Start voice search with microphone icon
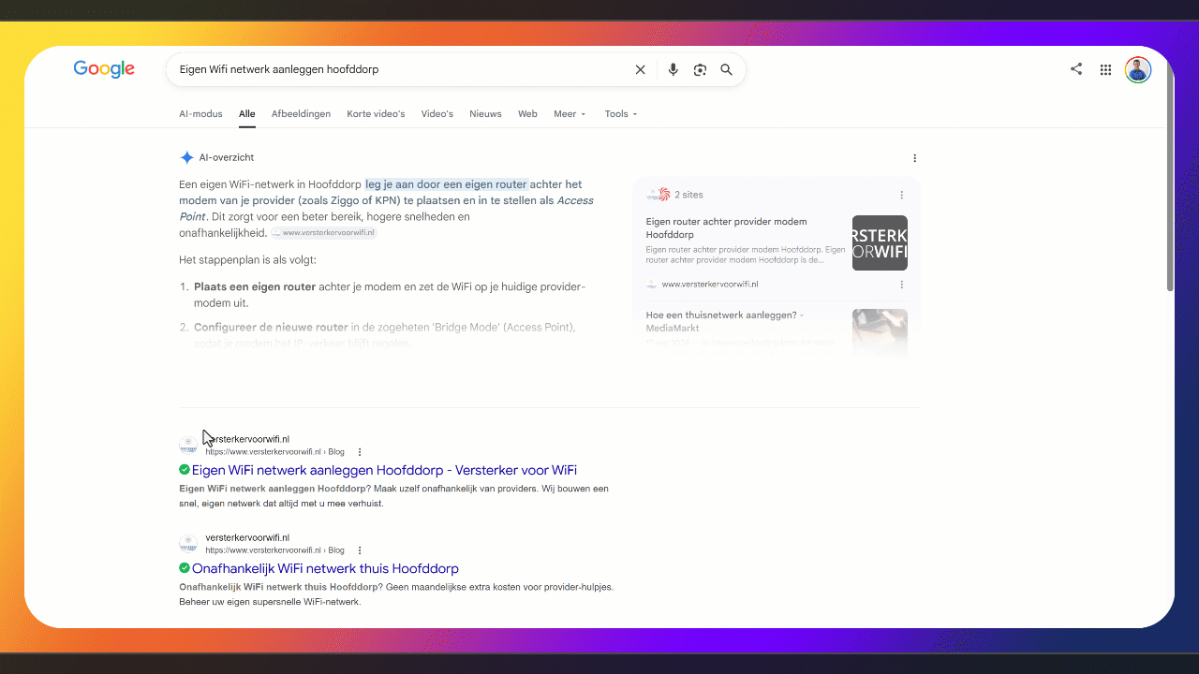This screenshot has height=674, width=1199. coord(673,69)
